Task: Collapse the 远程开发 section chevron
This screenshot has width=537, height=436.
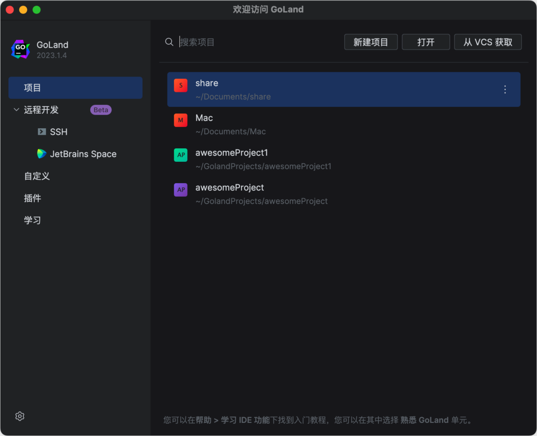Action: [x=16, y=110]
